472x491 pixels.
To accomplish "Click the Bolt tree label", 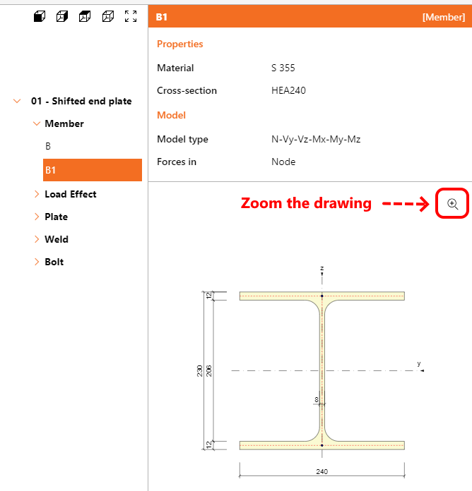I will coord(54,262).
